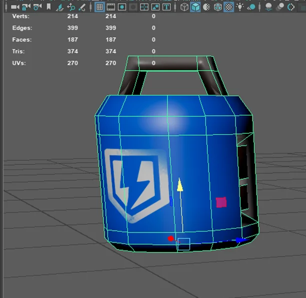Click the Smooth Shade All cube icon
This screenshot has height=298, width=306.
click(195, 7)
